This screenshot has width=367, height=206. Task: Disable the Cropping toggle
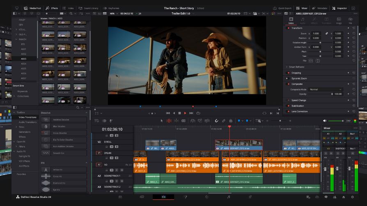click(288, 73)
